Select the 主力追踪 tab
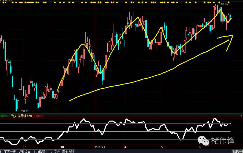Viewport: 243px width, 153px height. [39, 151]
